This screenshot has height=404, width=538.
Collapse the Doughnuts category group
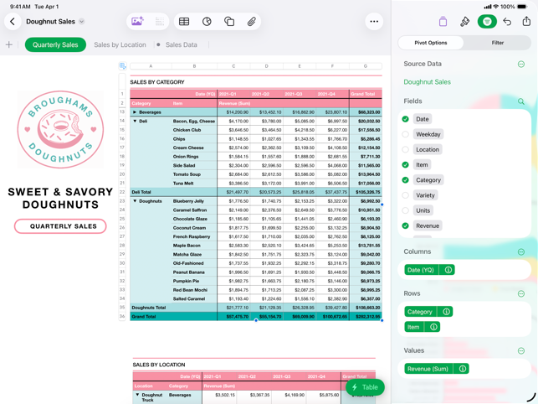tap(135, 201)
